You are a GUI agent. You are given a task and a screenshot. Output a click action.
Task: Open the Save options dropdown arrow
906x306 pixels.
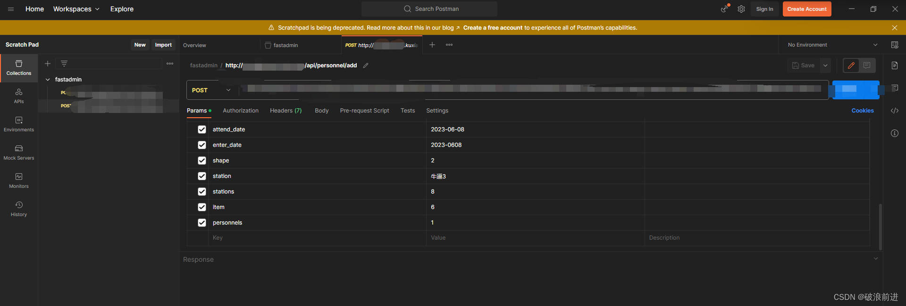(x=825, y=65)
